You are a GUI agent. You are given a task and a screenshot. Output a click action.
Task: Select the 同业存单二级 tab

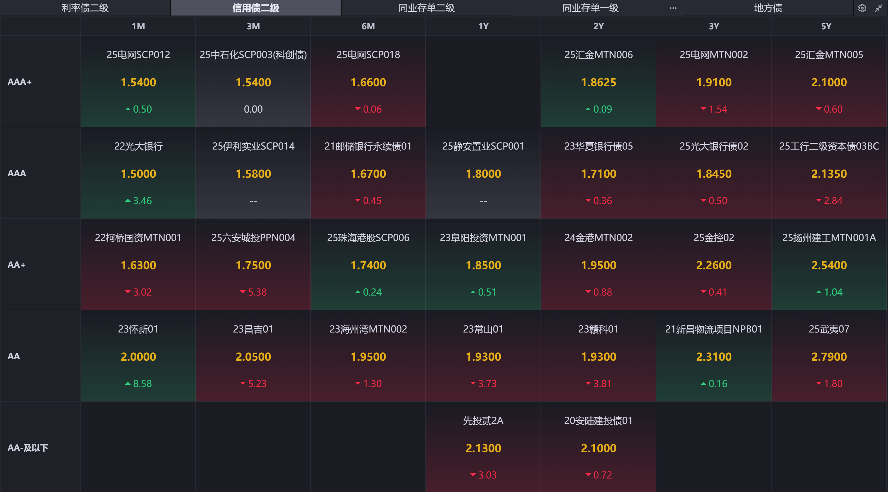pyautogui.click(x=426, y=8)
